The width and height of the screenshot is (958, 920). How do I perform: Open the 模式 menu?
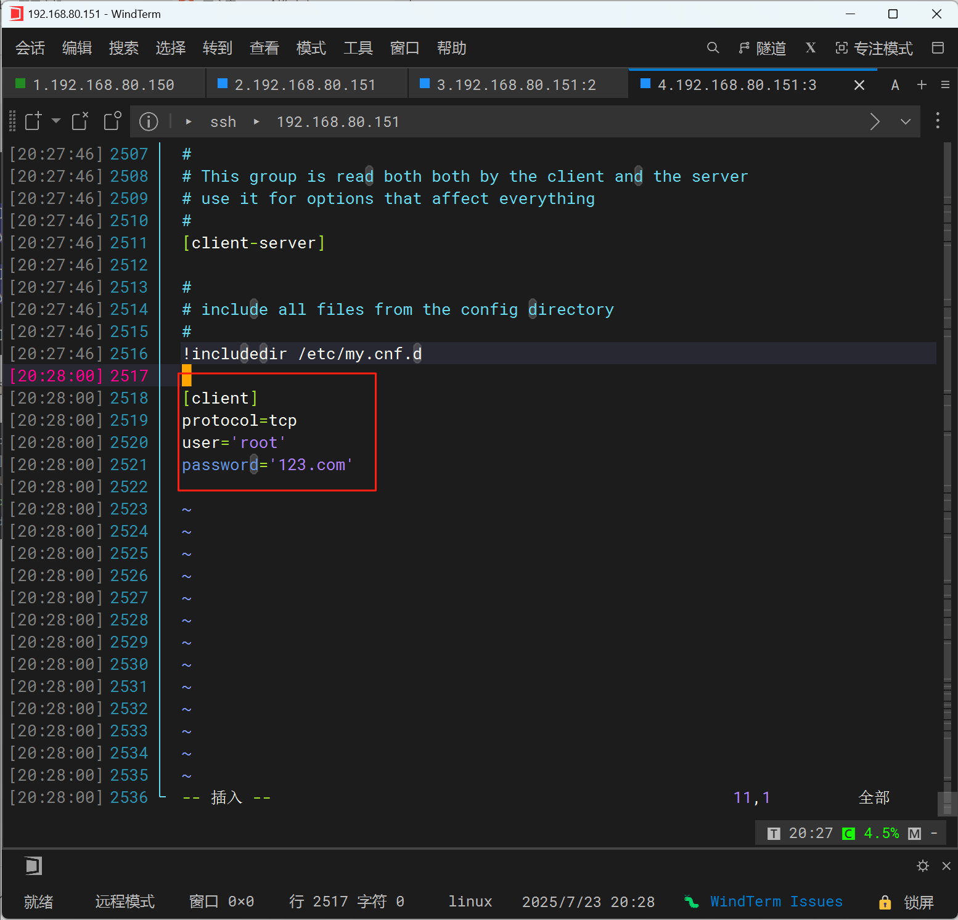coord(311,48)
